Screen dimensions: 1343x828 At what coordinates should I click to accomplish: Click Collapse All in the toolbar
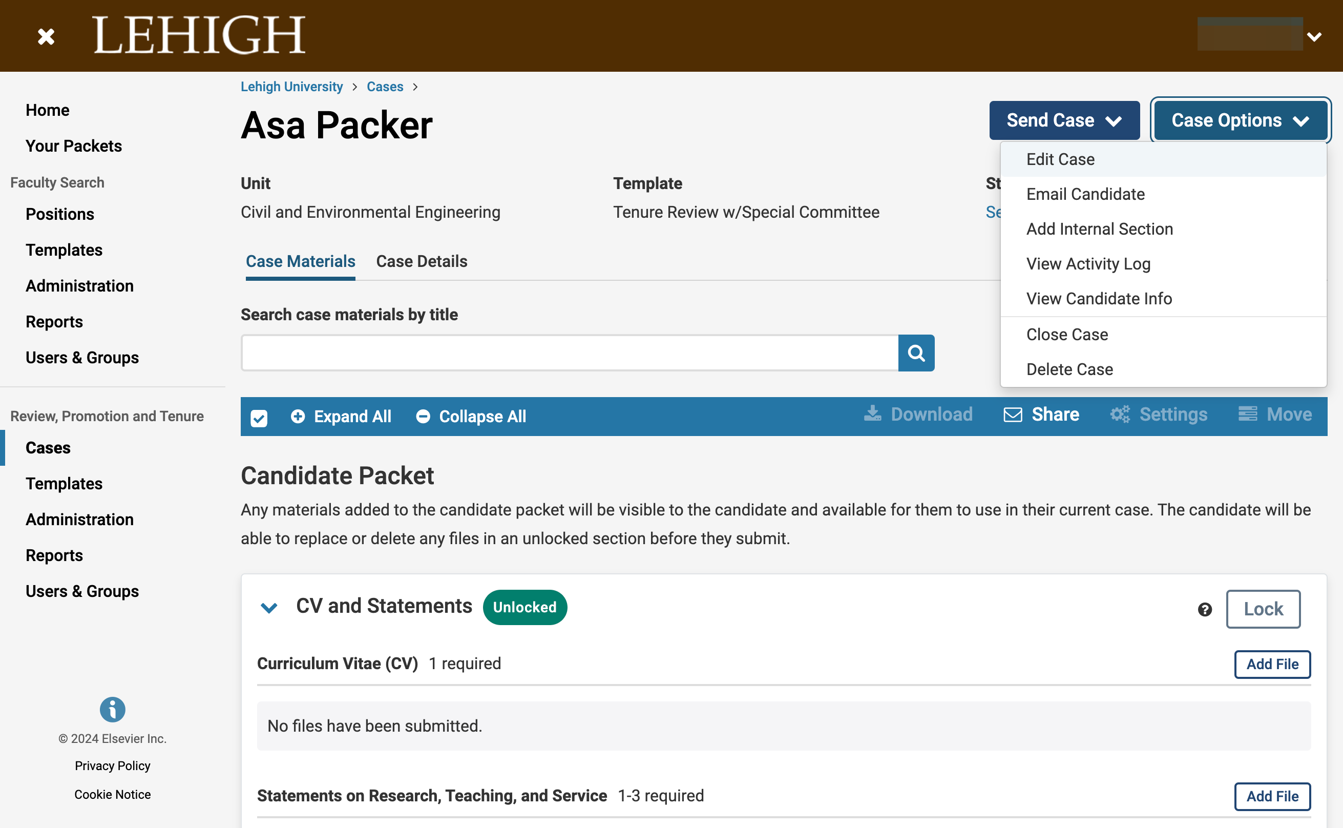(471, 416)
